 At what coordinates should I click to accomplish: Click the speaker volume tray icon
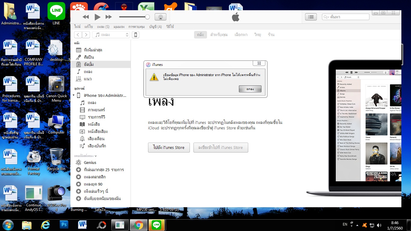pyautogui.click(x=379, y=225)
